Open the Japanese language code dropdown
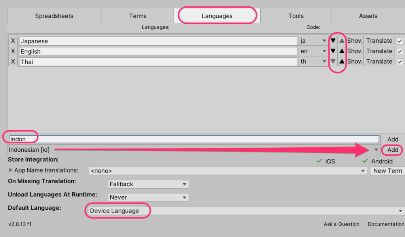The width and height of the screenshot is (405, 237). click(x=313, y=41)
